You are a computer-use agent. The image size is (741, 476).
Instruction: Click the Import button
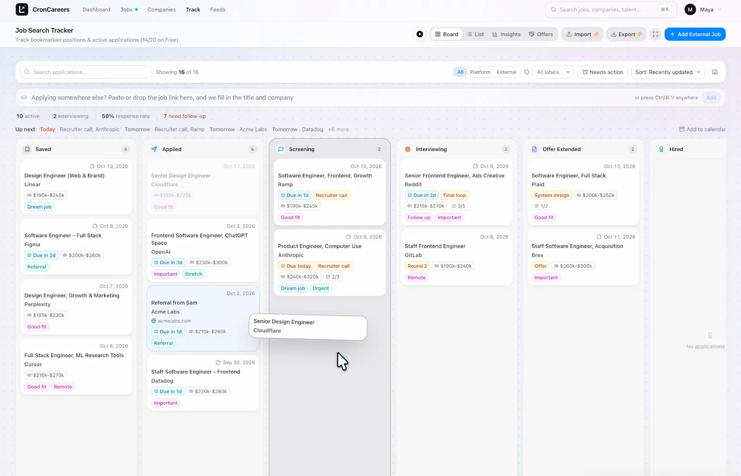click(582, 34)
